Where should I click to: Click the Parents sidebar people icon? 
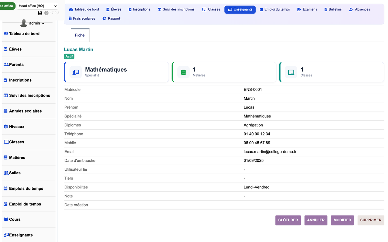6,65
